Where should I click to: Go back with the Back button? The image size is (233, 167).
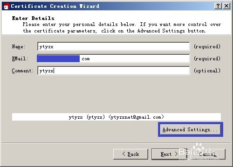coord(130,154)
